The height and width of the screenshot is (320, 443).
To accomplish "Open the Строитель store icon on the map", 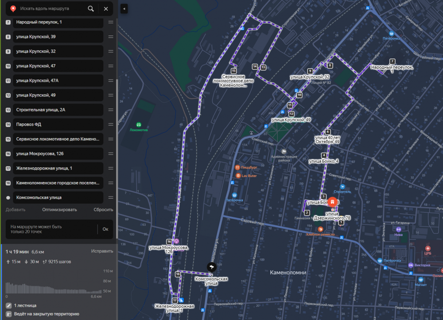I will click(342, 186).
